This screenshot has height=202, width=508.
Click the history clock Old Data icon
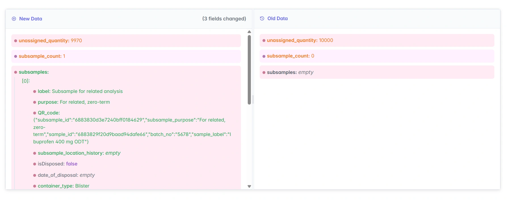tap(262, 18)
